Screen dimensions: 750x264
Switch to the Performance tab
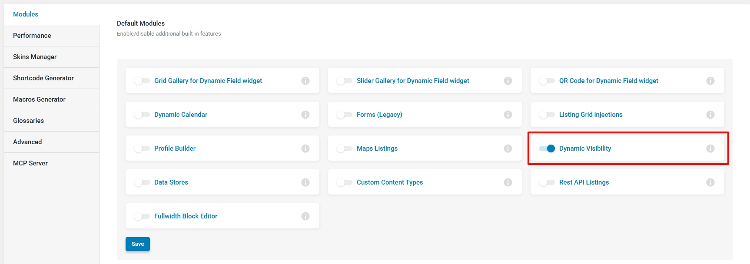[x=52, y=36]
